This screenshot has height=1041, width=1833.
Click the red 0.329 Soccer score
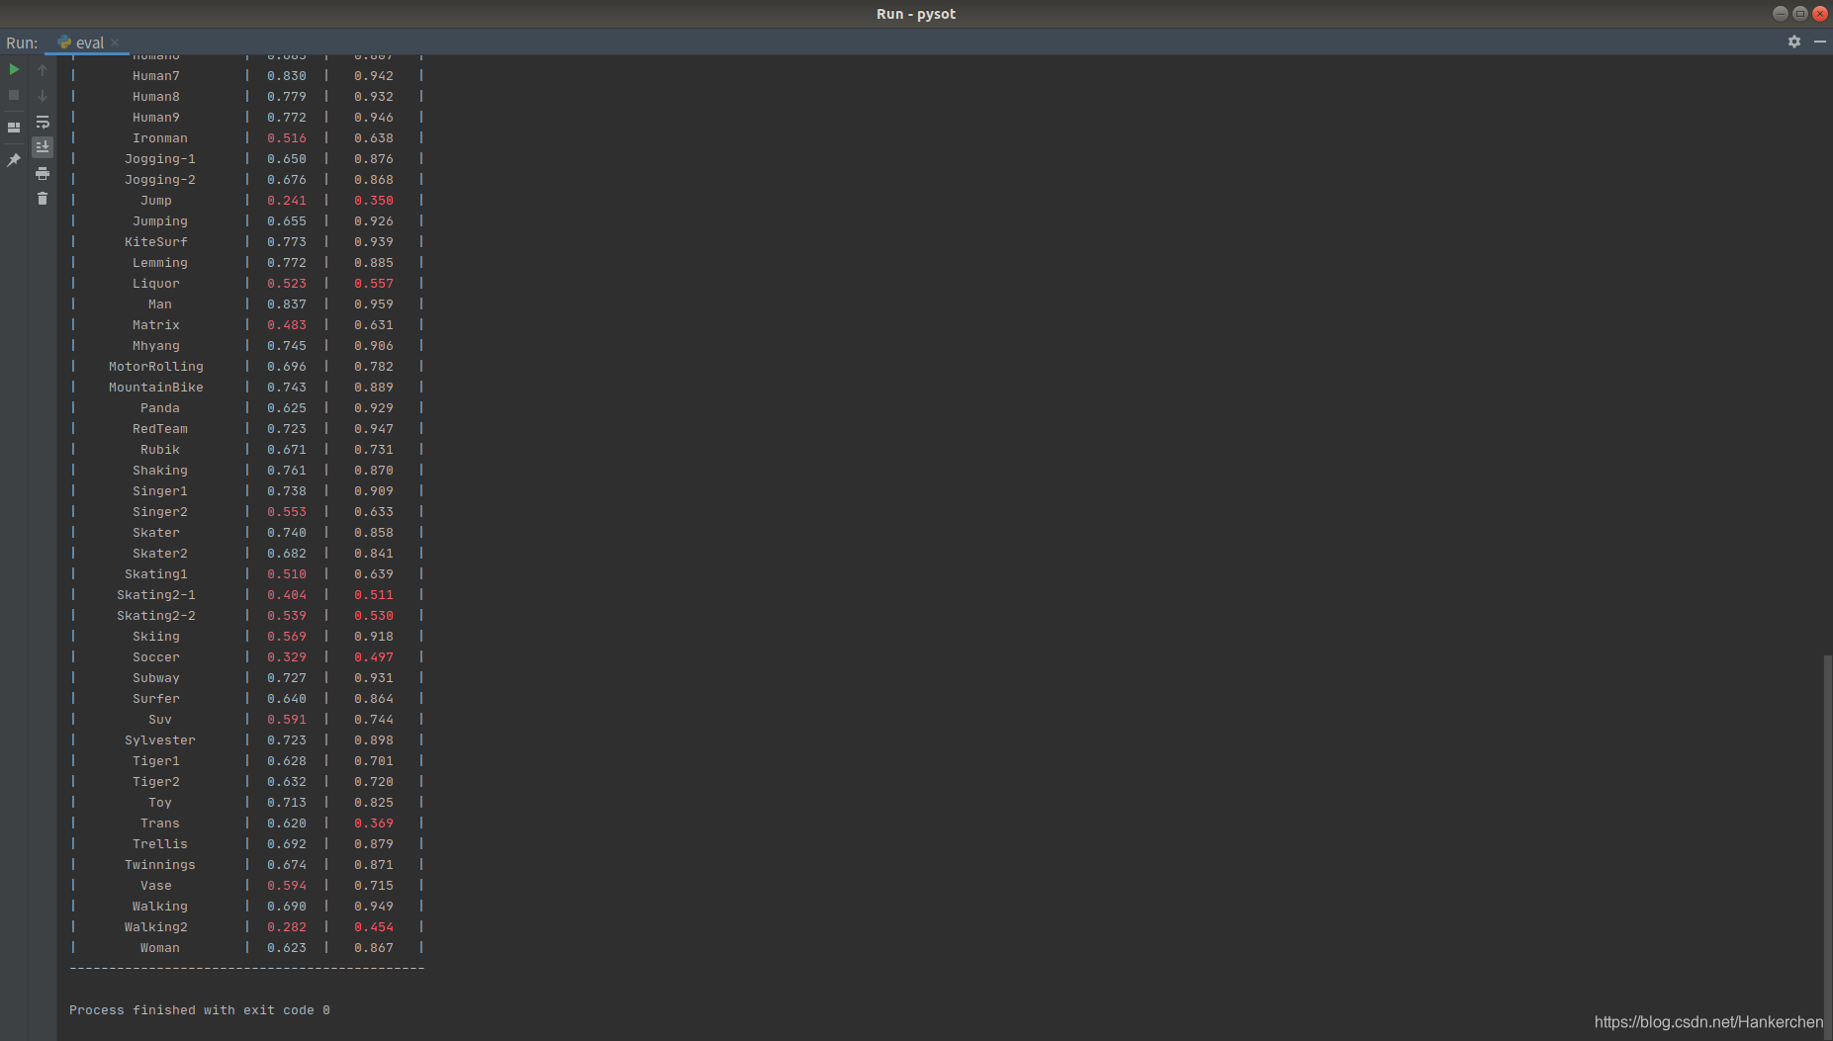click(287, 657)
